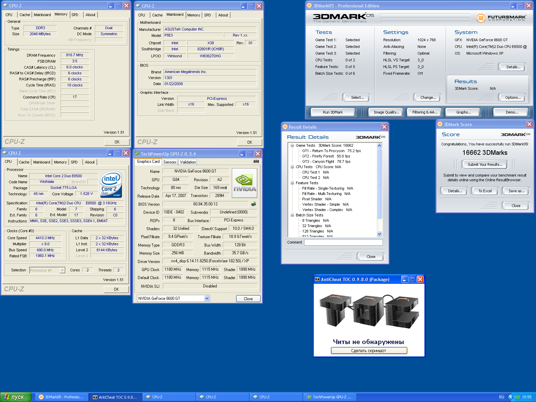The height and width of the screenshot is (402, 536).
Task: Click Change... button under Settings
Action: (428, 97)
